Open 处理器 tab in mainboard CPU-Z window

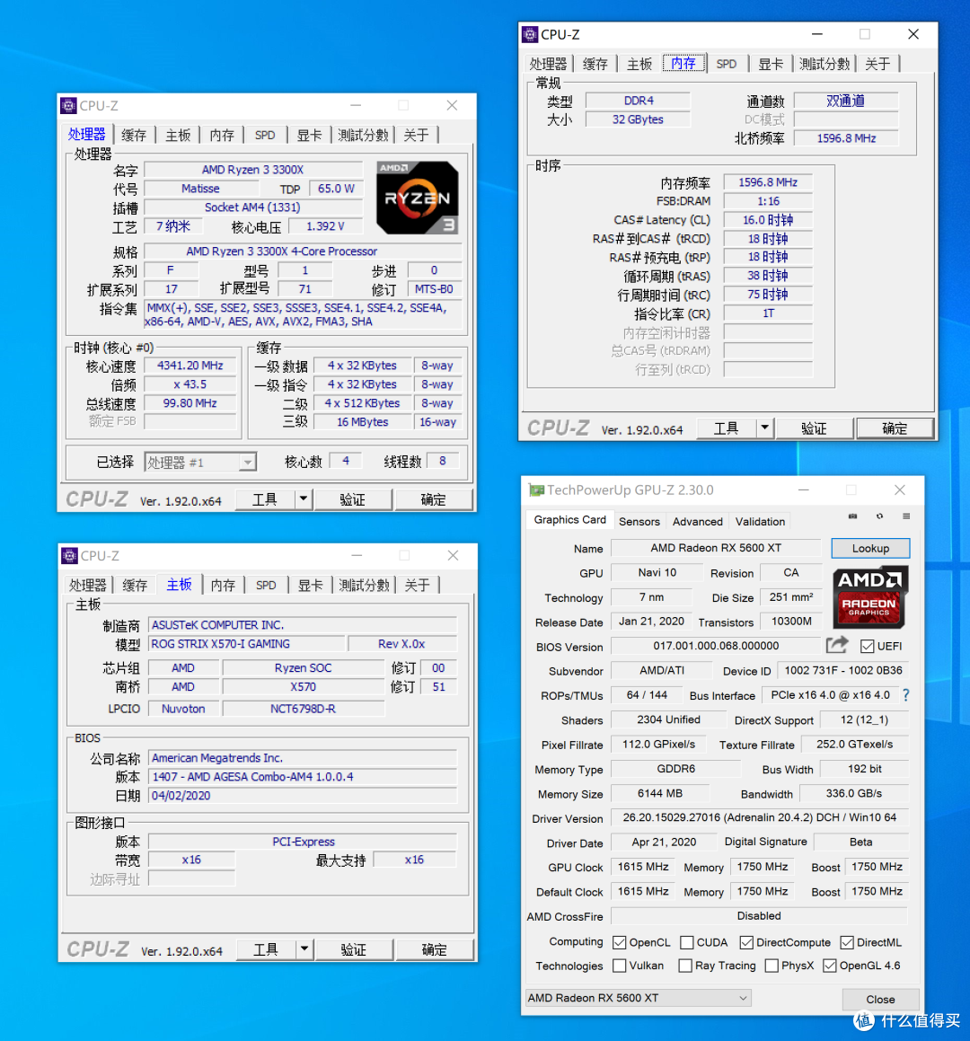88,585
